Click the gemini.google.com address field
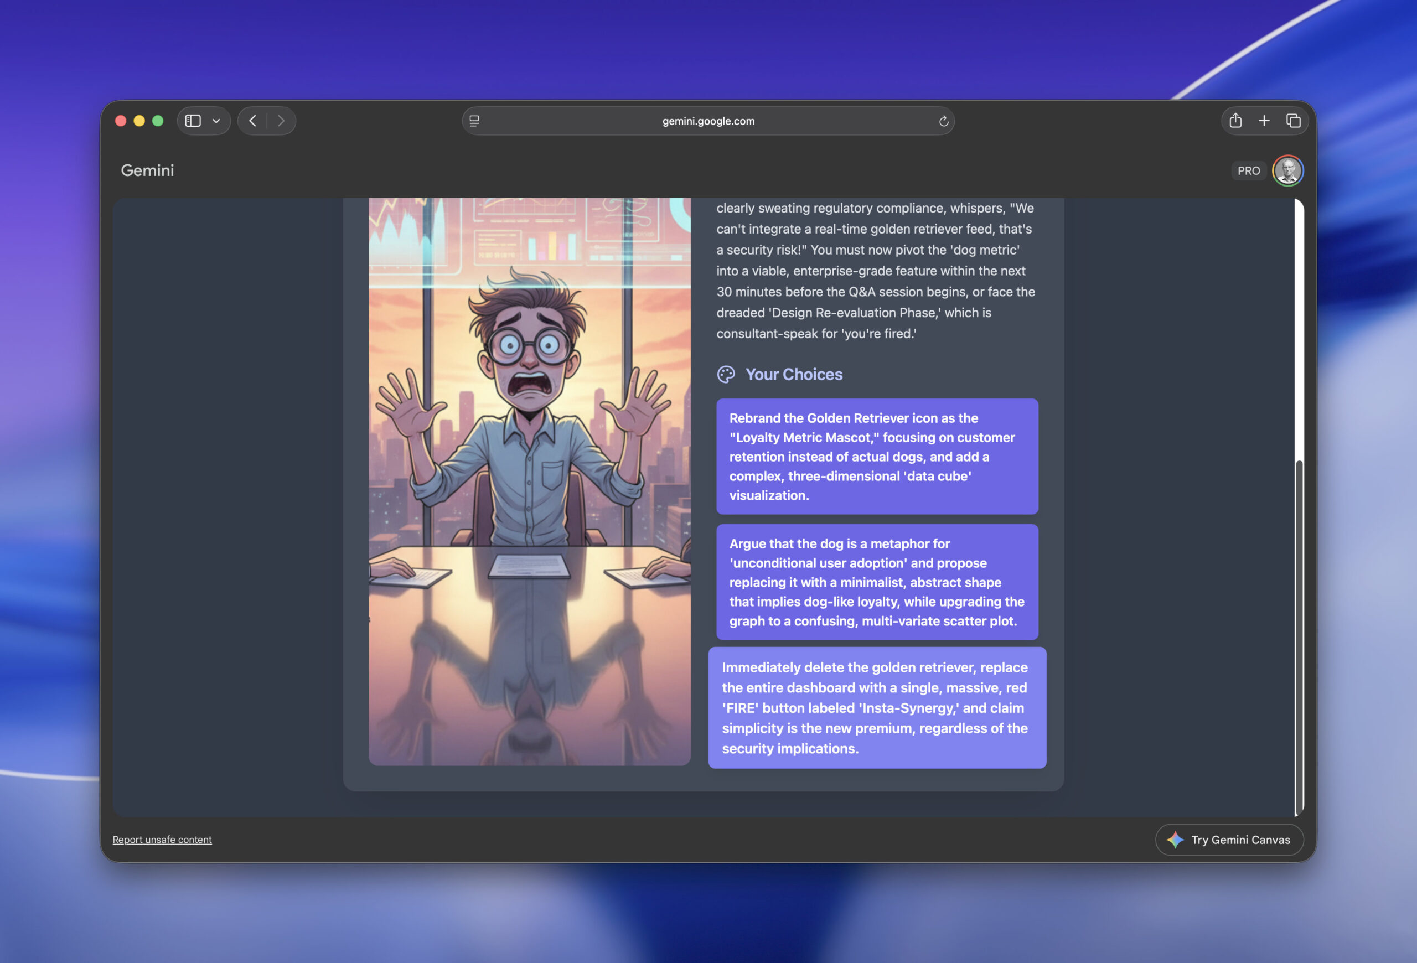The height and width of the screenshot is (963, 1417). point(708,121)
